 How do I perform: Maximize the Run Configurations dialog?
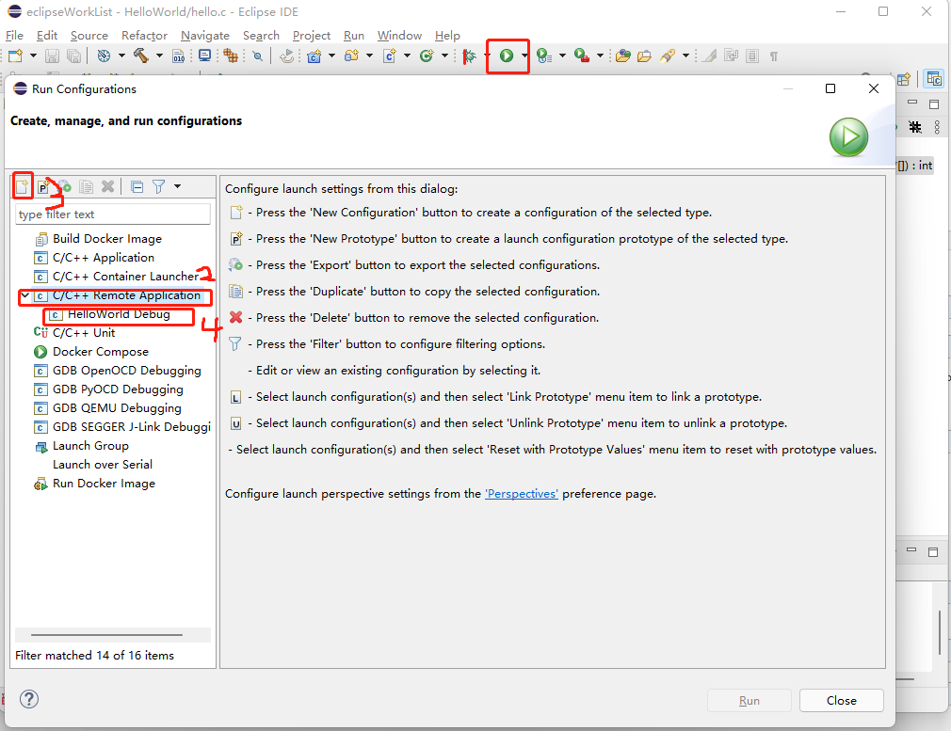point(830,88)
